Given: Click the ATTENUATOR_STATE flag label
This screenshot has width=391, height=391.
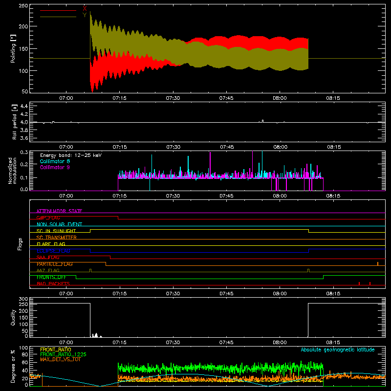Looking at the screenshot, I should tap(59, 211).
